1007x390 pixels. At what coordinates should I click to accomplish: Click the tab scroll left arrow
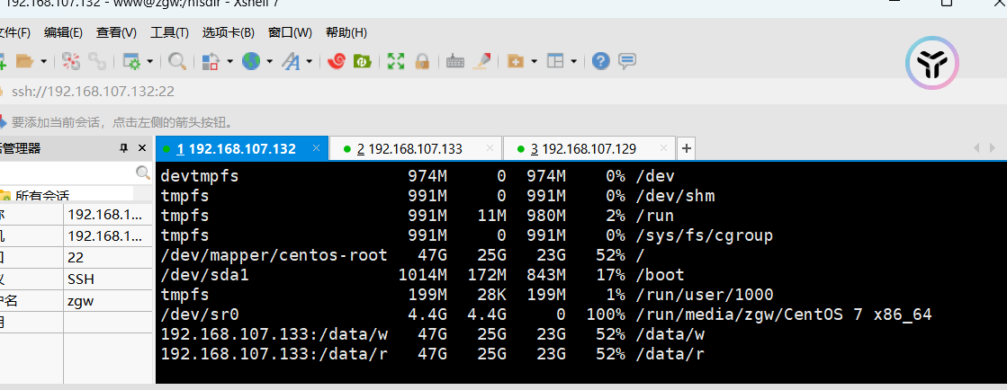pos(976,148)
